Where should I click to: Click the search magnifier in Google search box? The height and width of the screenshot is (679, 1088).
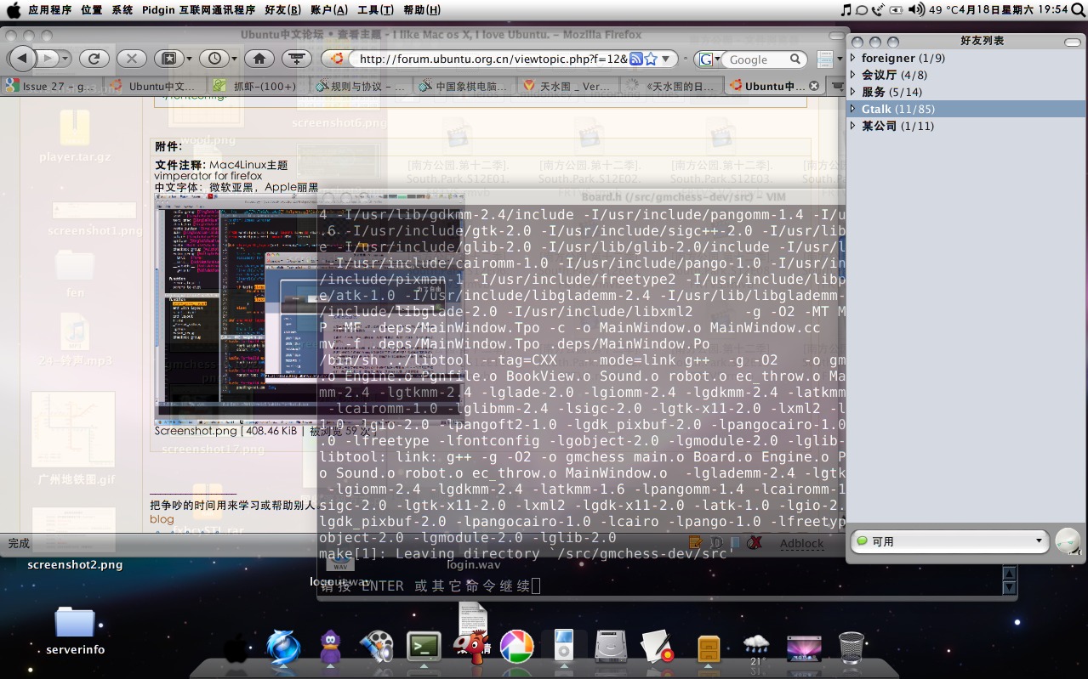coord(795,59)
